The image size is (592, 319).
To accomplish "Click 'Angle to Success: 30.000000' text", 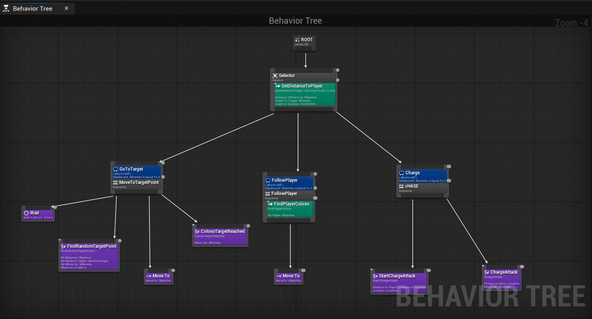I will (295, 104).
